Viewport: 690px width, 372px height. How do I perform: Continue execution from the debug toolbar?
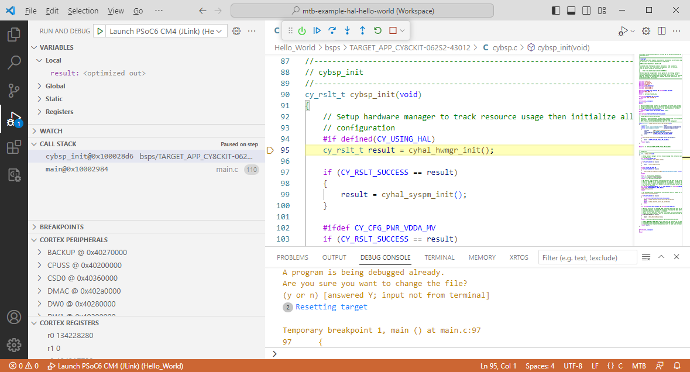tap(317, 30)
